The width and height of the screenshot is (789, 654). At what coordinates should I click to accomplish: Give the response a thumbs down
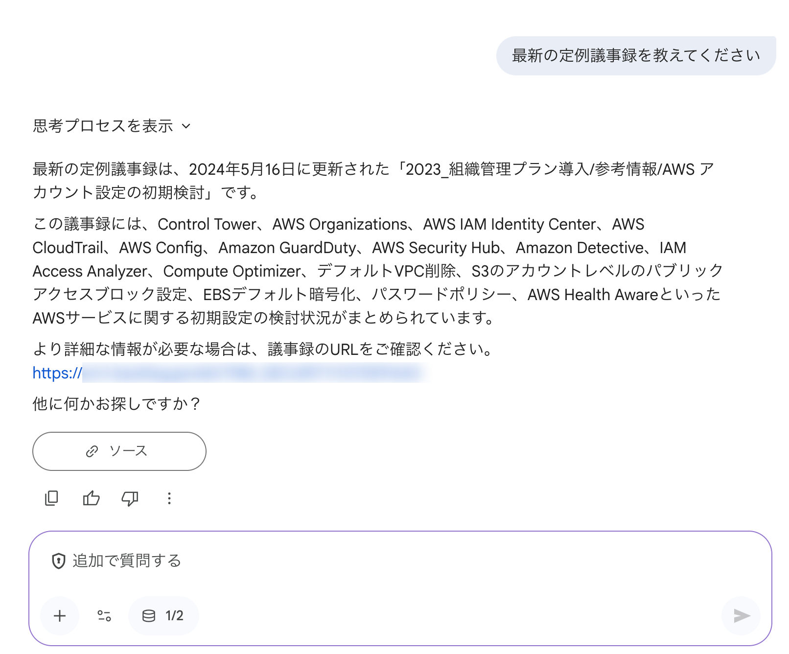[x=130, y=498]
